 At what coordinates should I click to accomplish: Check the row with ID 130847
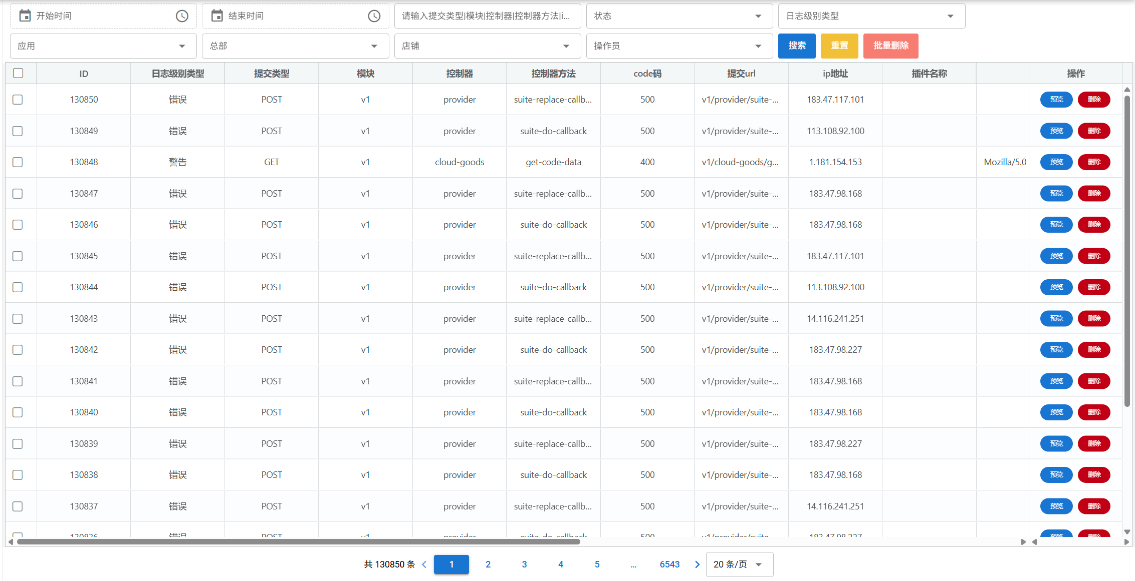18,194
